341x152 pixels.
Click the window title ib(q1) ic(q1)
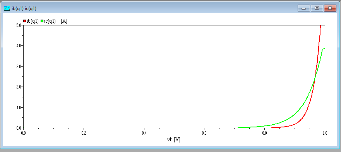pos(24,8)
